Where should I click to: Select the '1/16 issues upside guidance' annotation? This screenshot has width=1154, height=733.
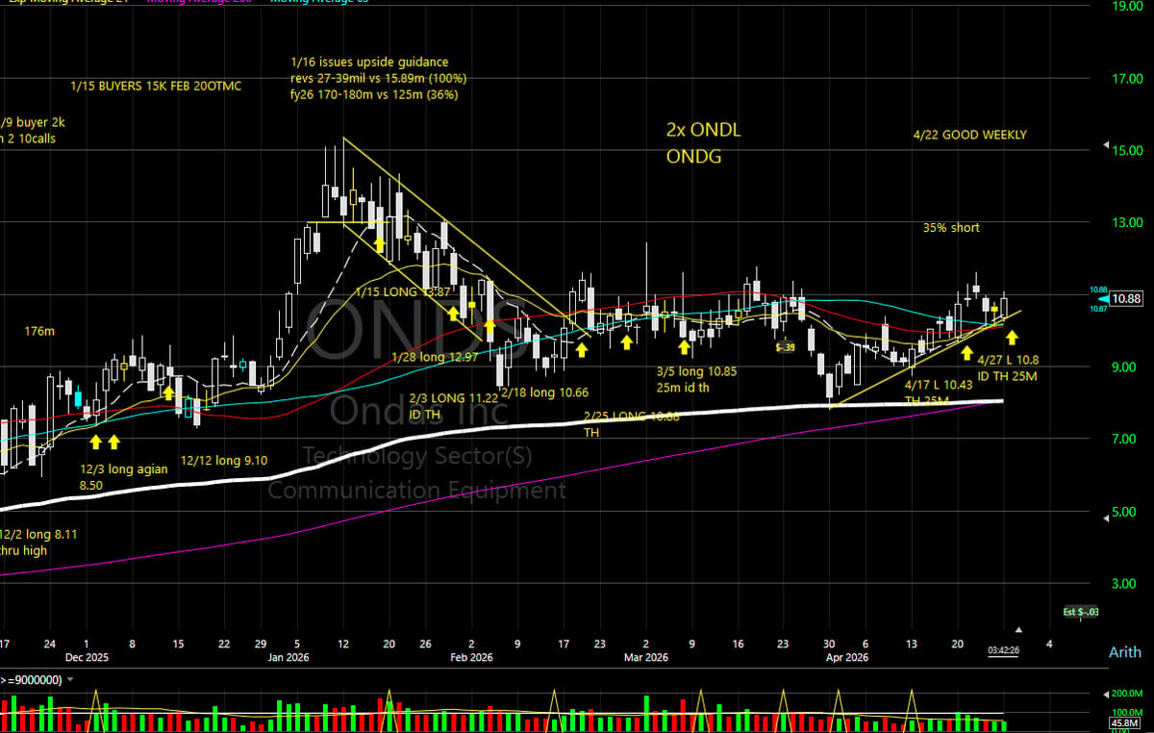tap(369, 62)
